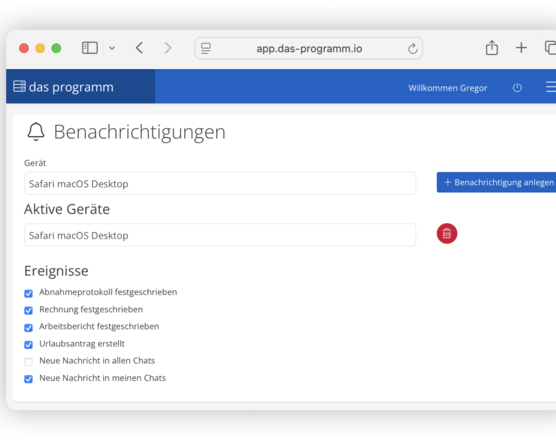Click the power icon to log out

(x=517, y=87)
